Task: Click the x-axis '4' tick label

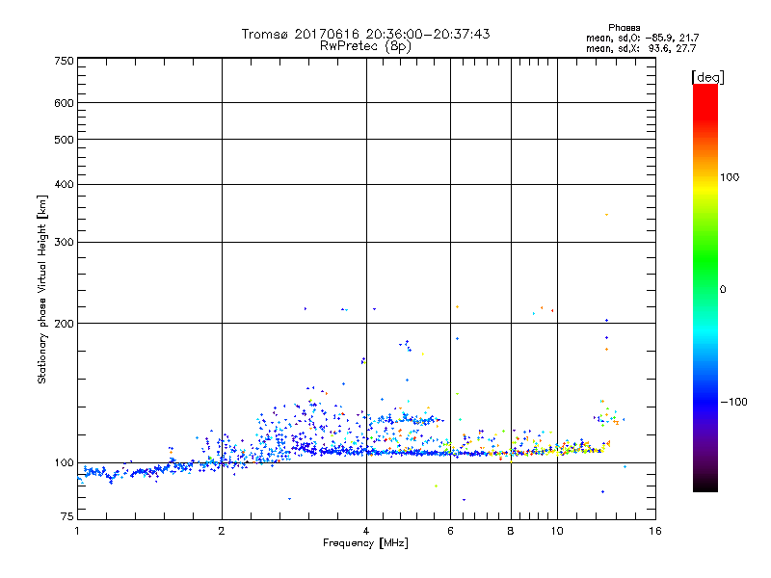Action: coord(366,531)
